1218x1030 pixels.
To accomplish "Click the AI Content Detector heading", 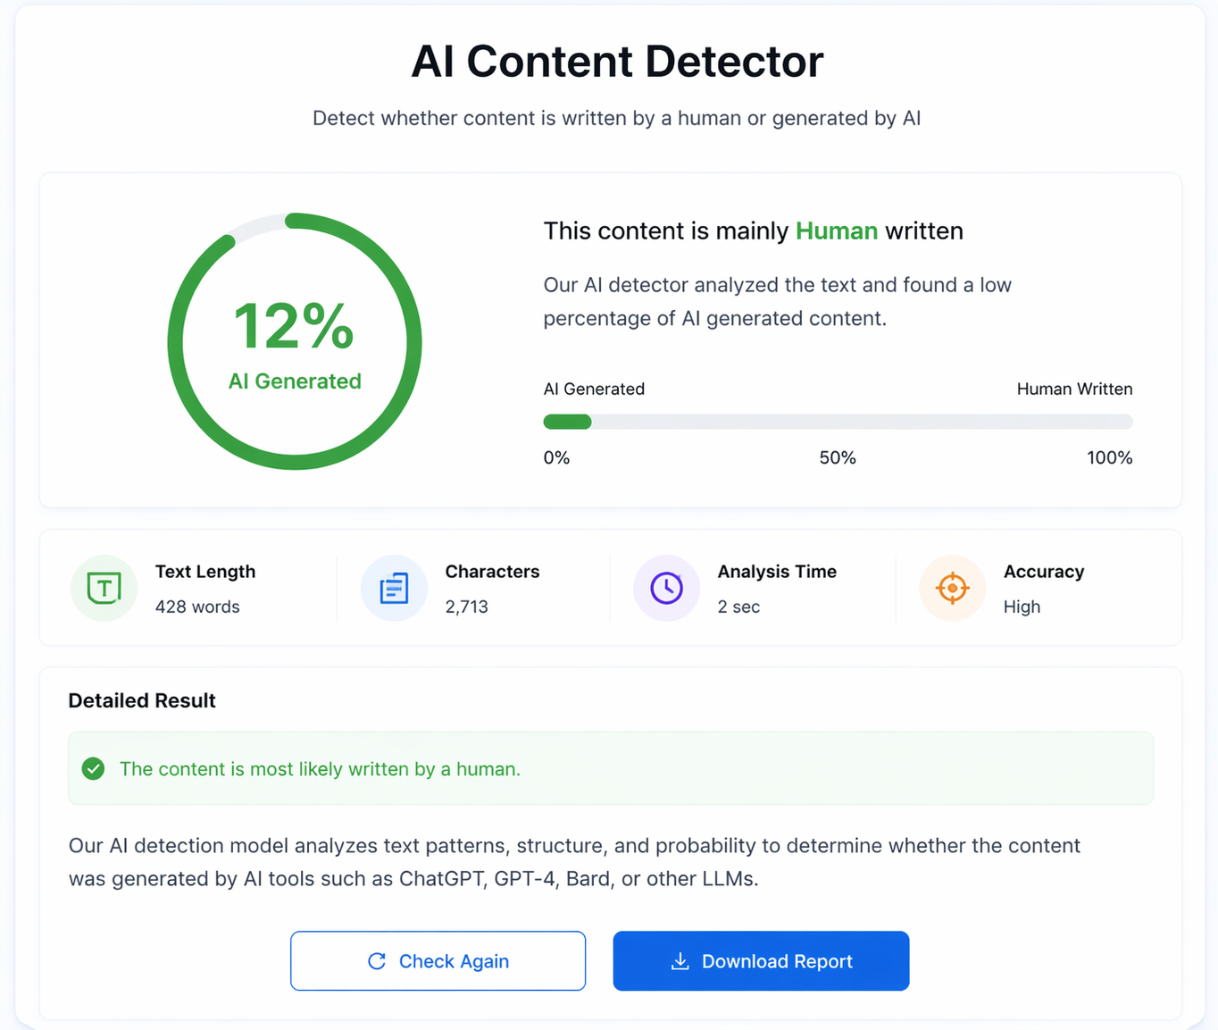I will (x=617, y=62).
